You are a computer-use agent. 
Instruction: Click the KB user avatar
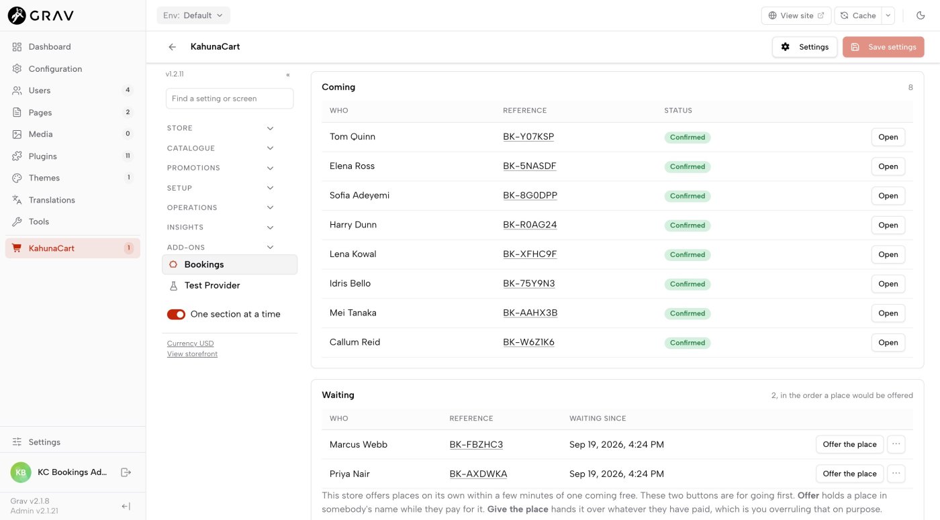21,472
